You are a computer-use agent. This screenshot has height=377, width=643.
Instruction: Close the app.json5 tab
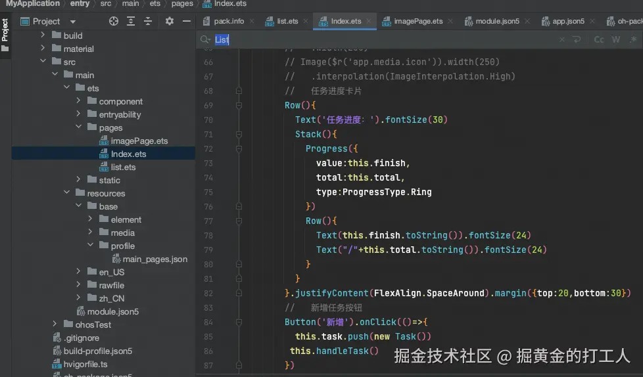click(x=592, y=21)
